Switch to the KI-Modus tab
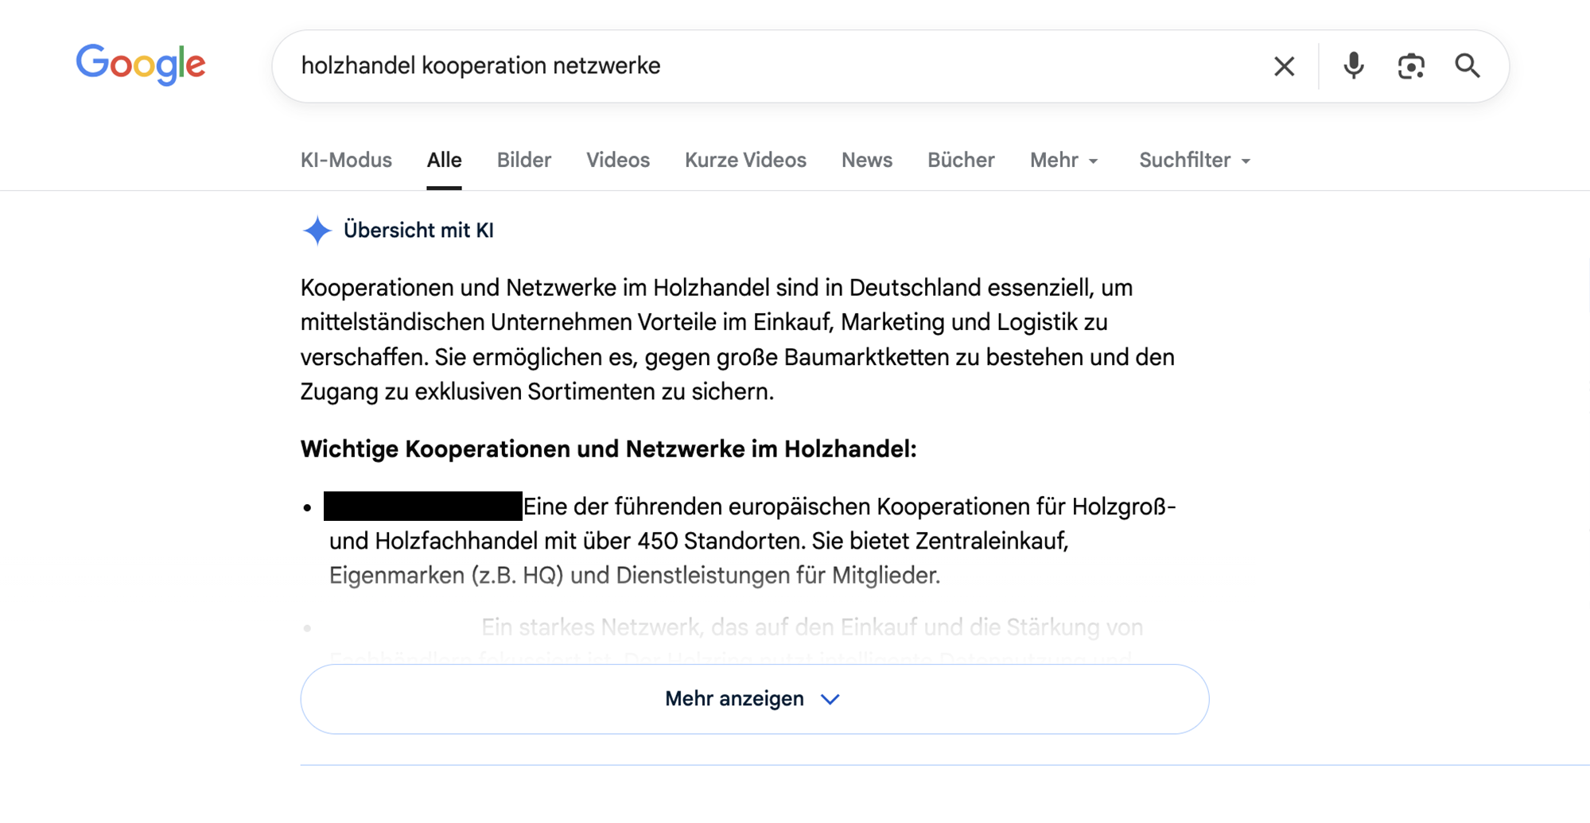Image resolution: width=1590 pixels, height=823 pixels. pyautogui.click(x=346, y=161)
